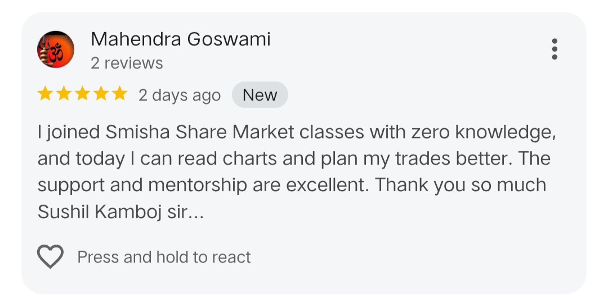Tap the heart react icon
Viewport: 608px width, 306px height.
tap(50, 257)
